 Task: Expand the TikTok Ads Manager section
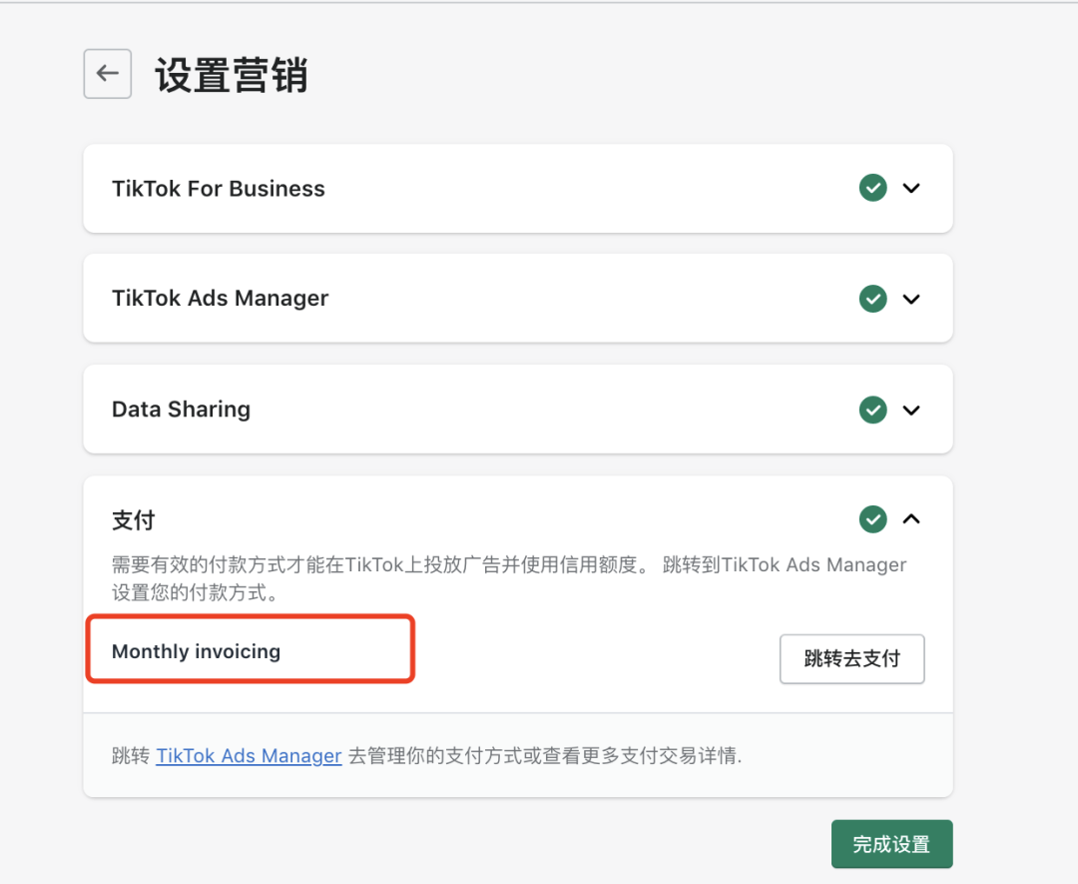coord(911,299)
